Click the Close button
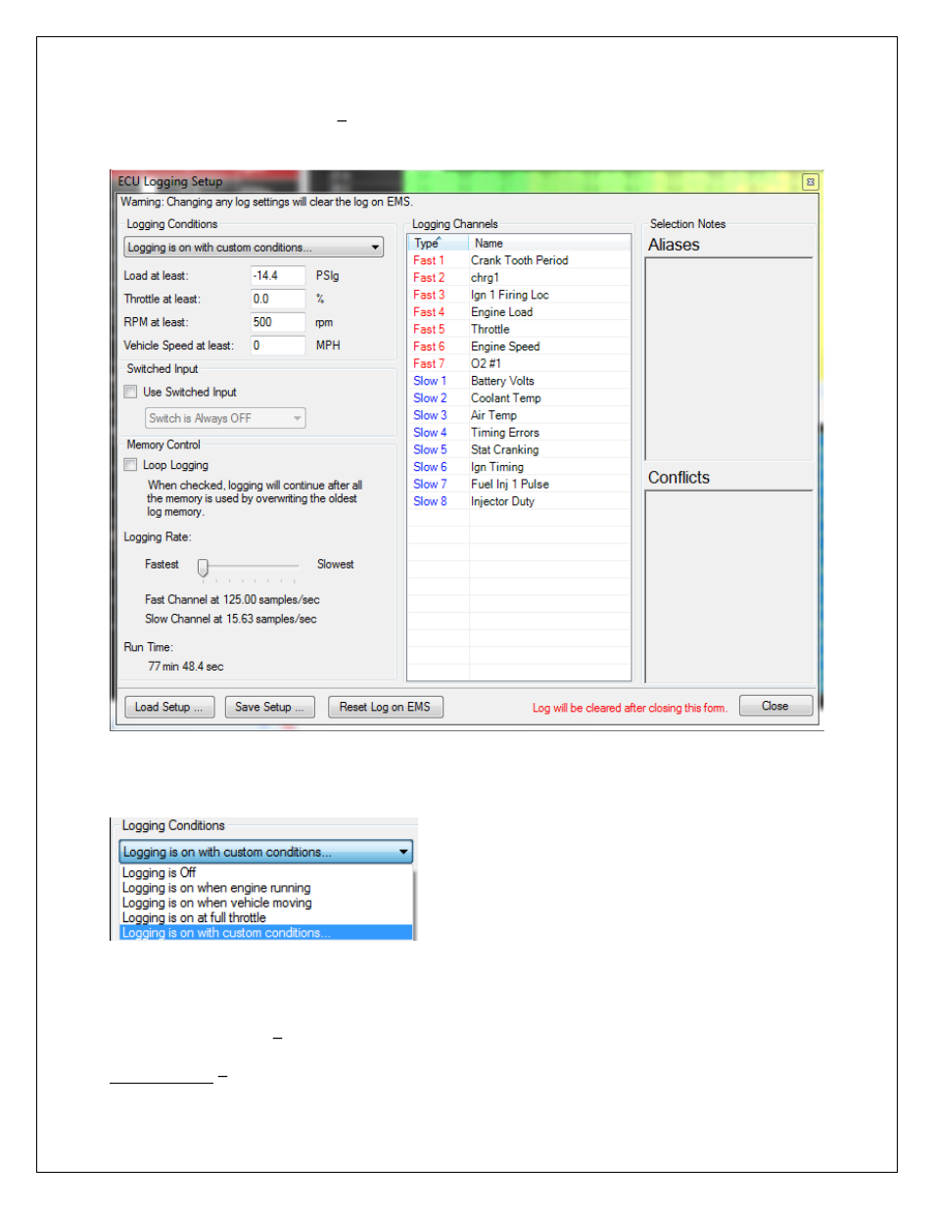934x1209 pixels. tap(775, 706)
